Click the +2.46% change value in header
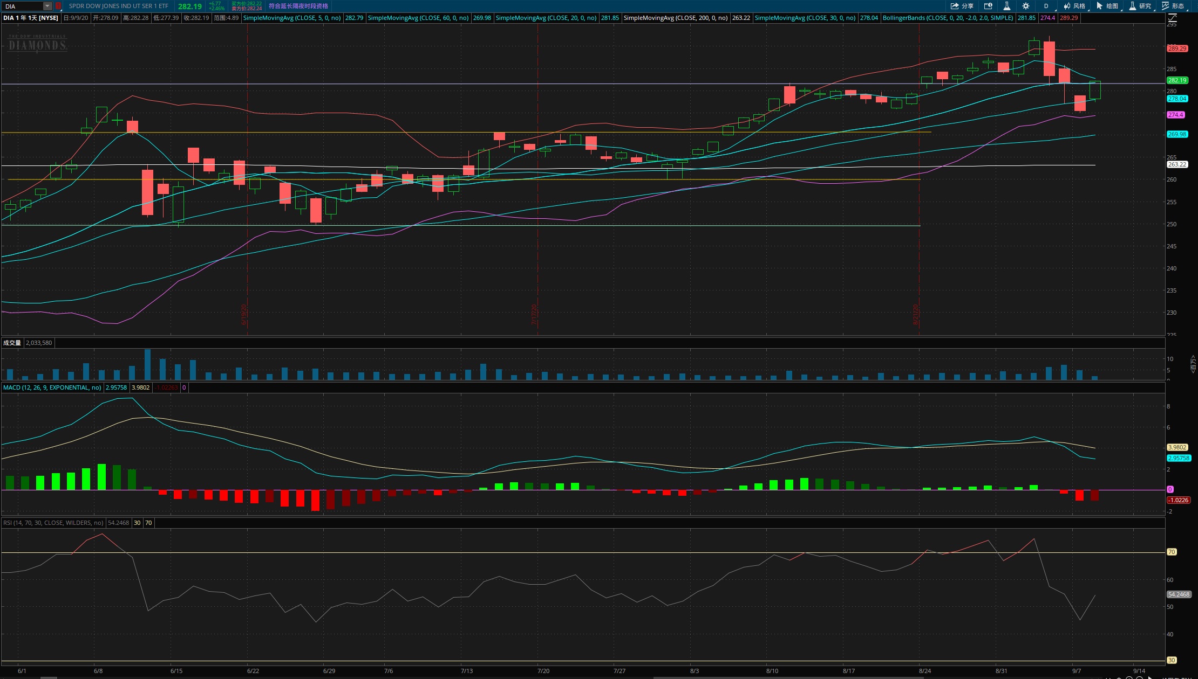1198x679 pixels. 216,9
